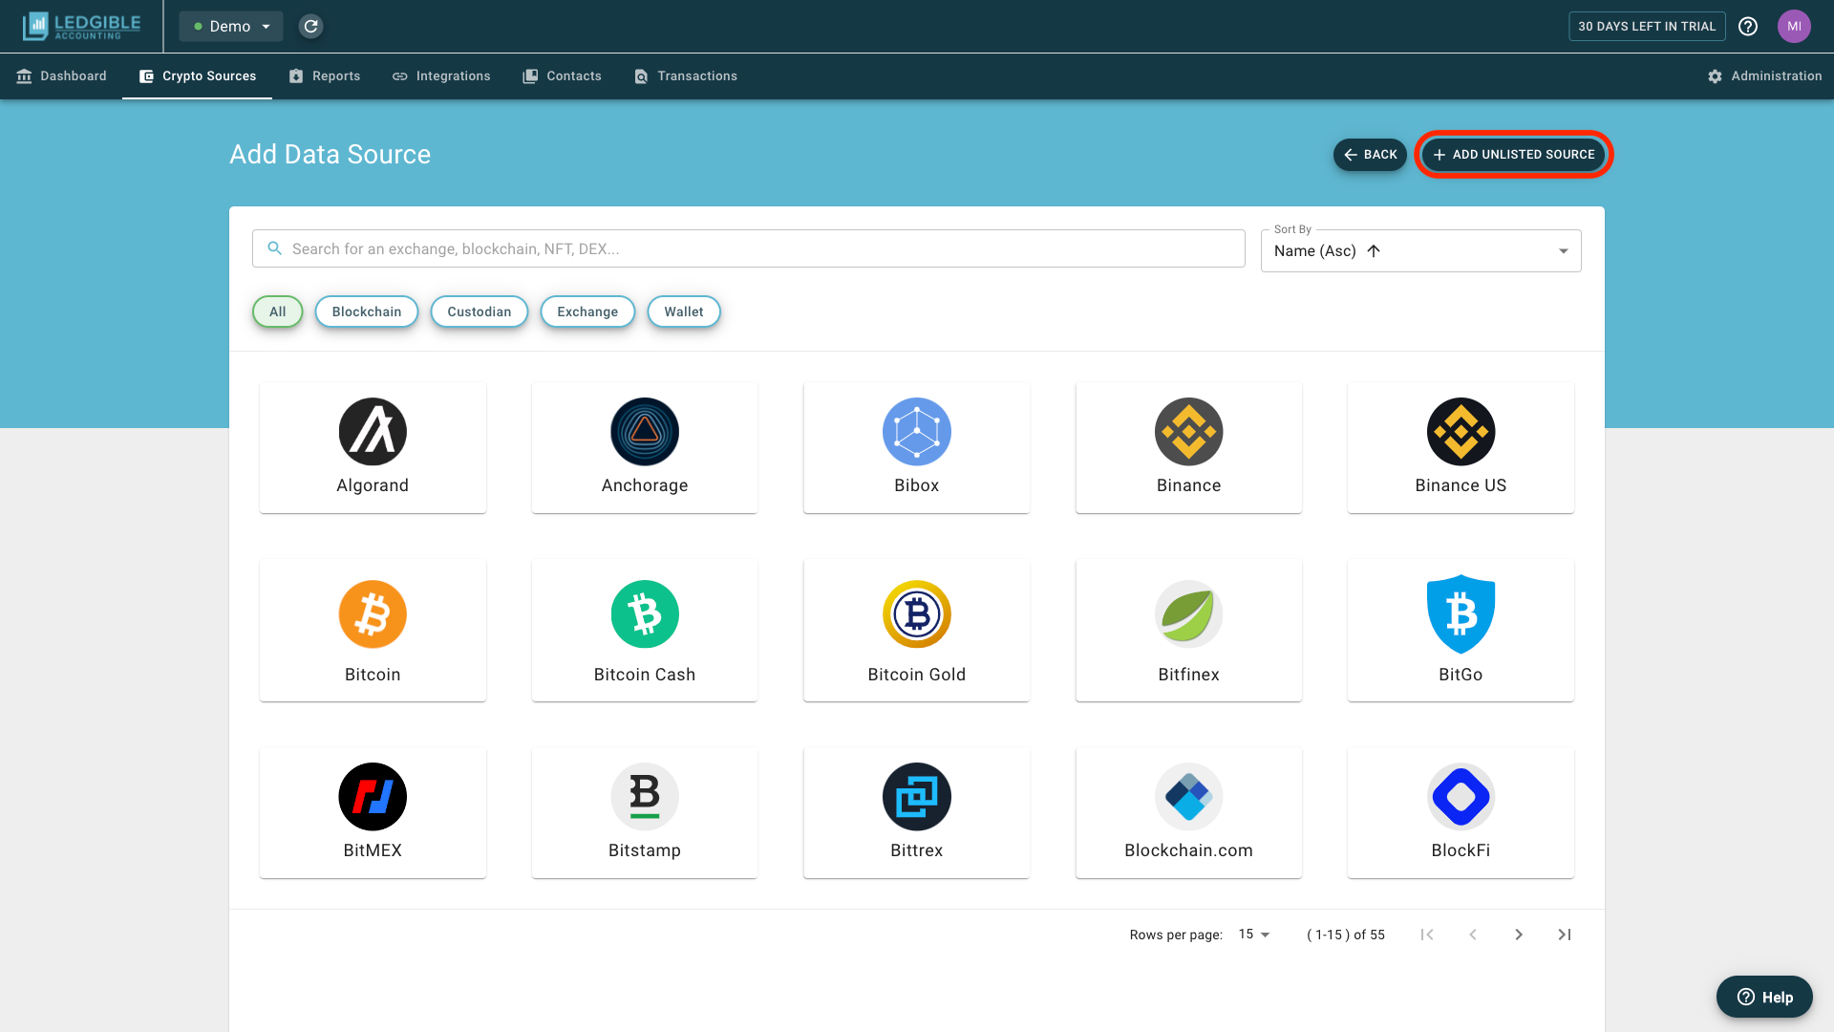
Task: Click the data source search field
Action: pos(749,248)
